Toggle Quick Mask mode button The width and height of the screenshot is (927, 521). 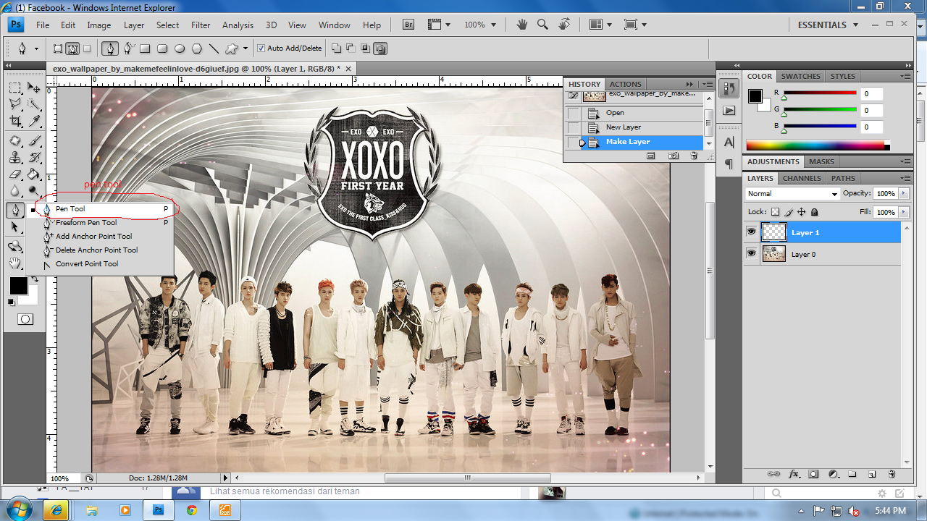tap(25, 319)
